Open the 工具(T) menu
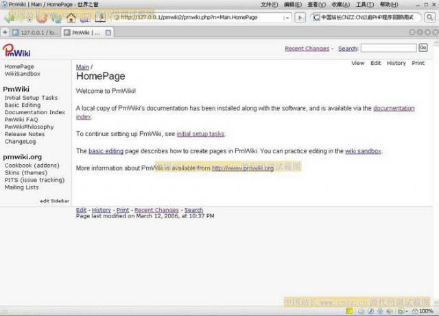The image size is (439, 316). [364, 4]
